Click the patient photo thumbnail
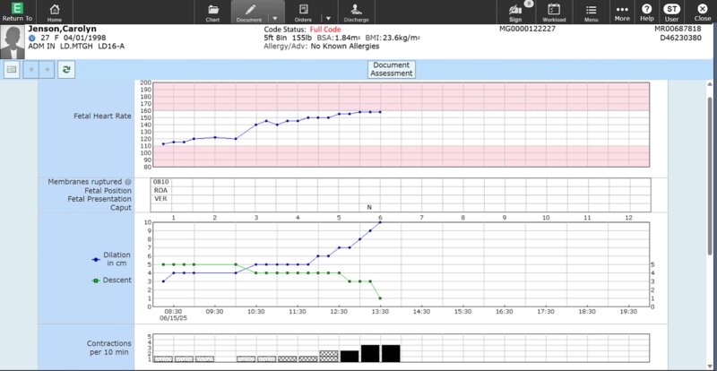The width and height of the screenshot is (717, 371). coord(13,40)
